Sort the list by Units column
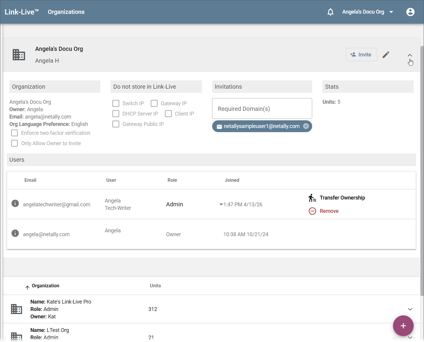Viewport: 424px width, 342px height. coord(155,286)
